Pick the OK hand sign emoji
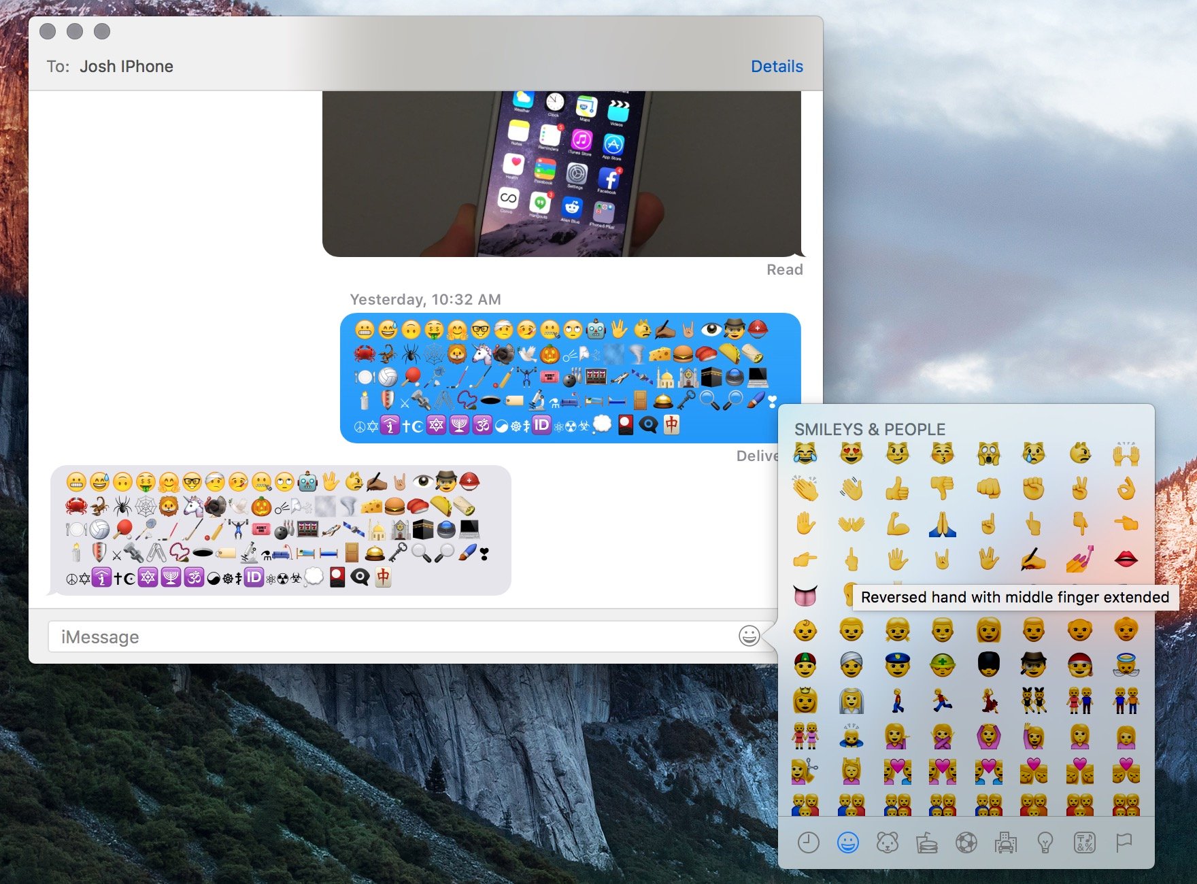 coord(1126,488)
